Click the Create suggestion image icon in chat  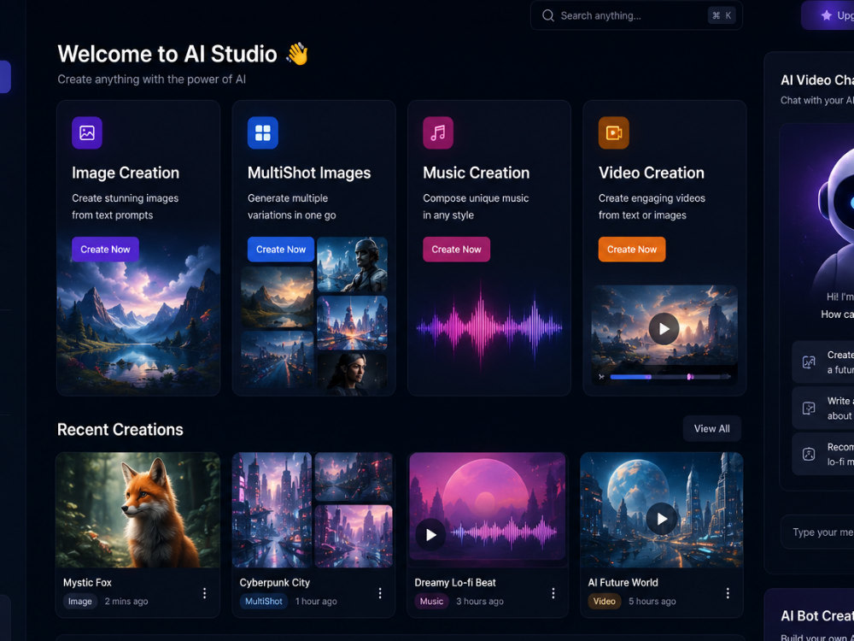[x=810, y=362]
